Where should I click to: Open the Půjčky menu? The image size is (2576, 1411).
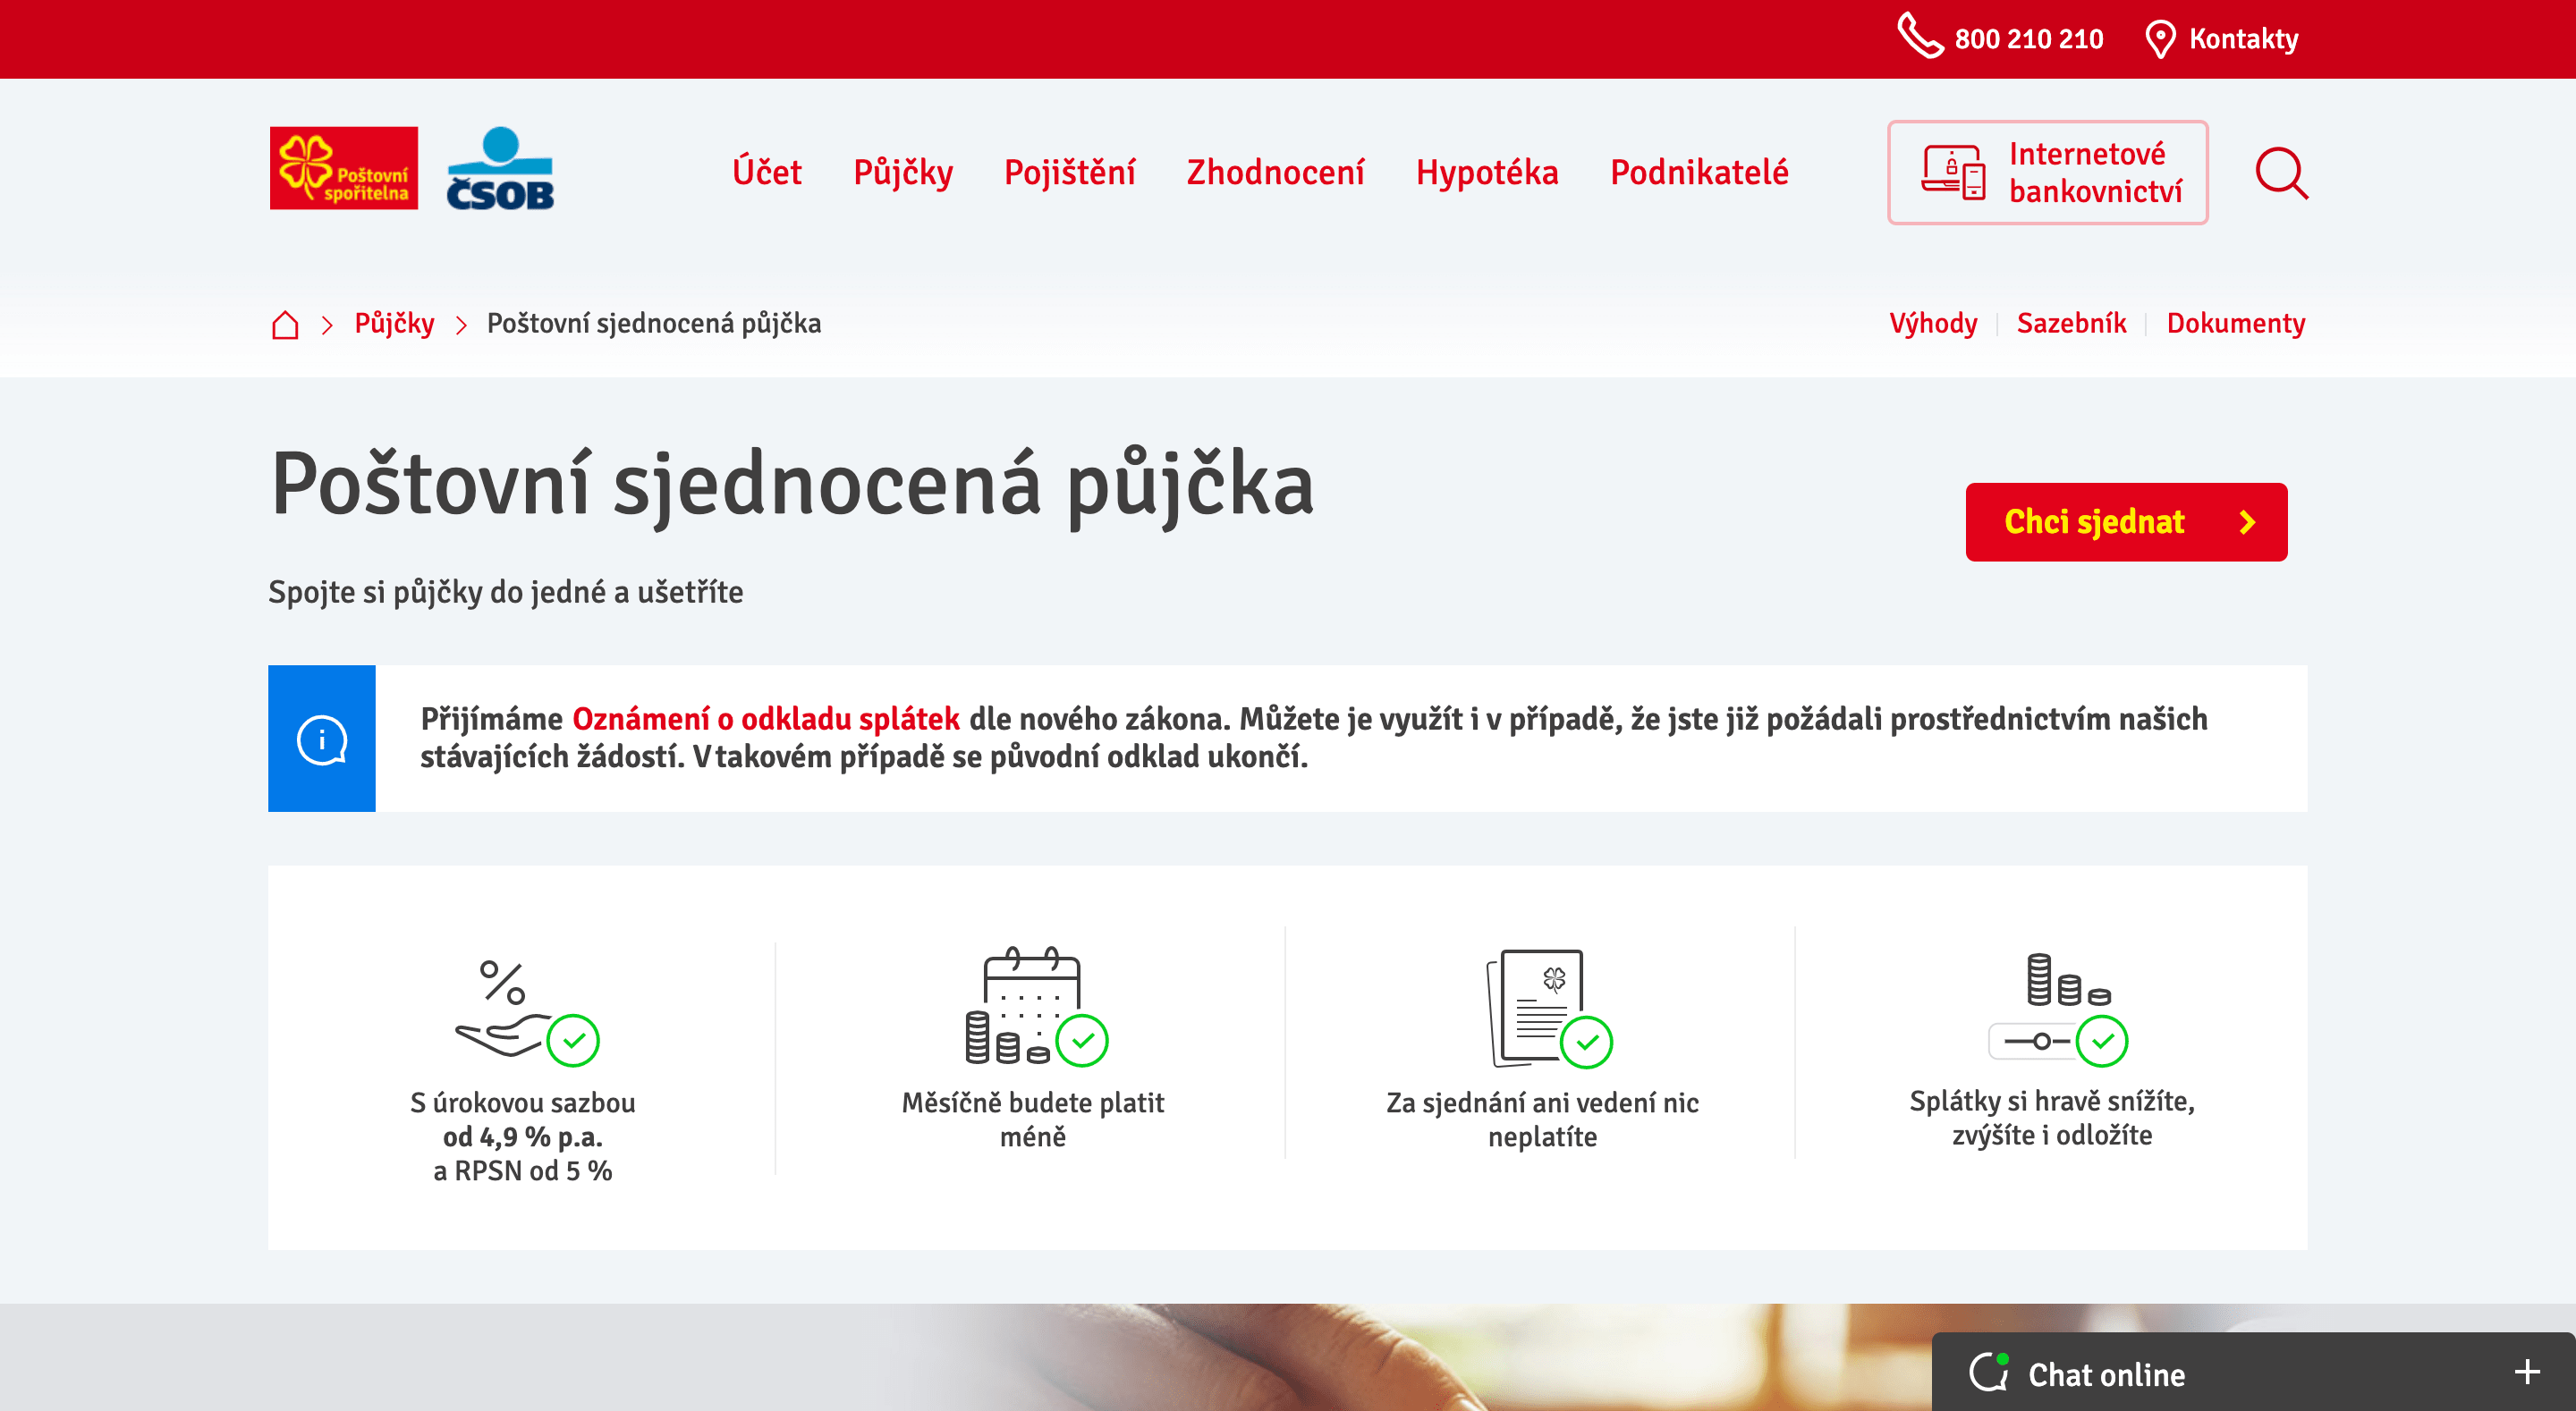(x=903, y=174)
